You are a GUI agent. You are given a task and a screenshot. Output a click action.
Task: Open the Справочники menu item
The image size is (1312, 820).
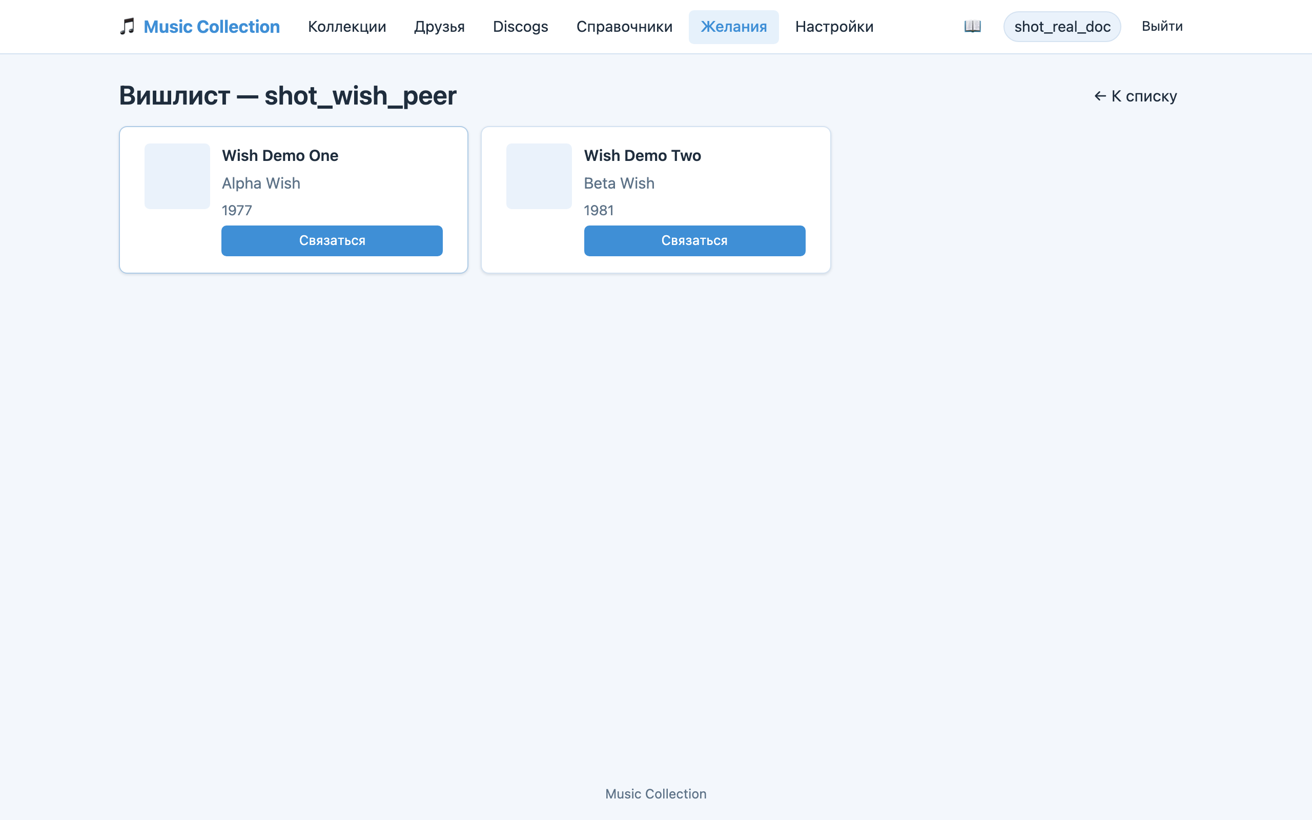coord(624,27)
